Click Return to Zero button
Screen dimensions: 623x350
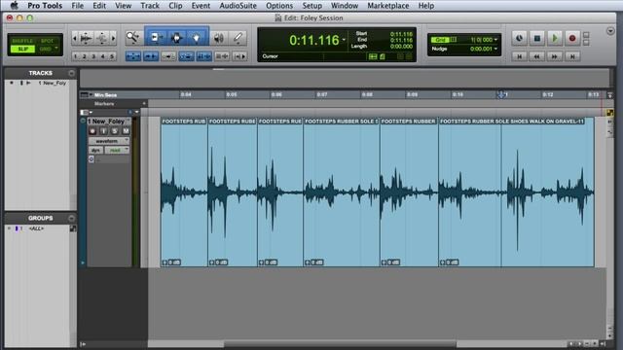(x=519, y=56)
